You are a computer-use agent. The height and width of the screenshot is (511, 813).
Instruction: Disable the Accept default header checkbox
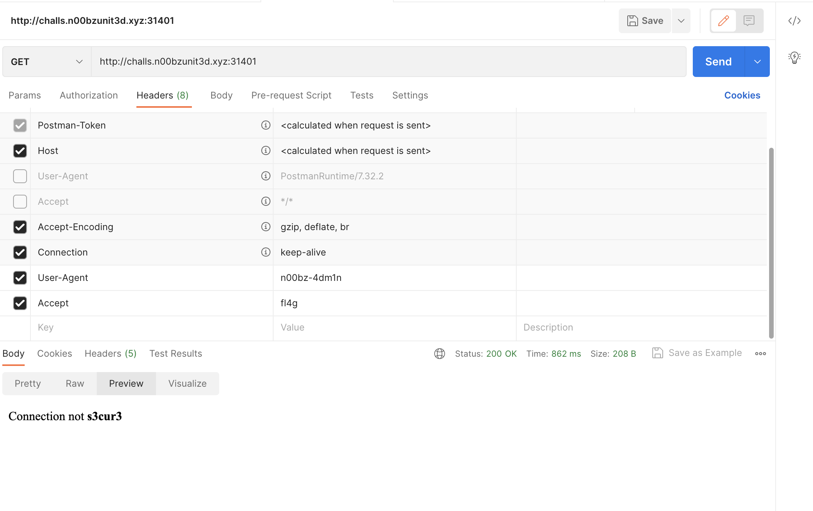tap(19, 201)
